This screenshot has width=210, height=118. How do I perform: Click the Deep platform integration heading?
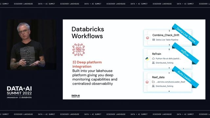(87, 64)
